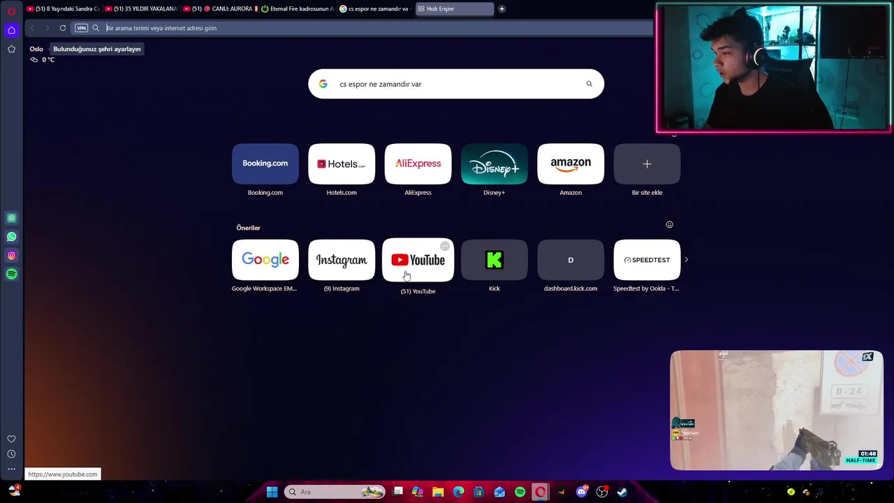Image resolution: width=894 pixels, height=503 pixels.
Task: Click 'Bulunduğunuz şehri ayarlayın' tooltip
Action: (x=97, y=49)
